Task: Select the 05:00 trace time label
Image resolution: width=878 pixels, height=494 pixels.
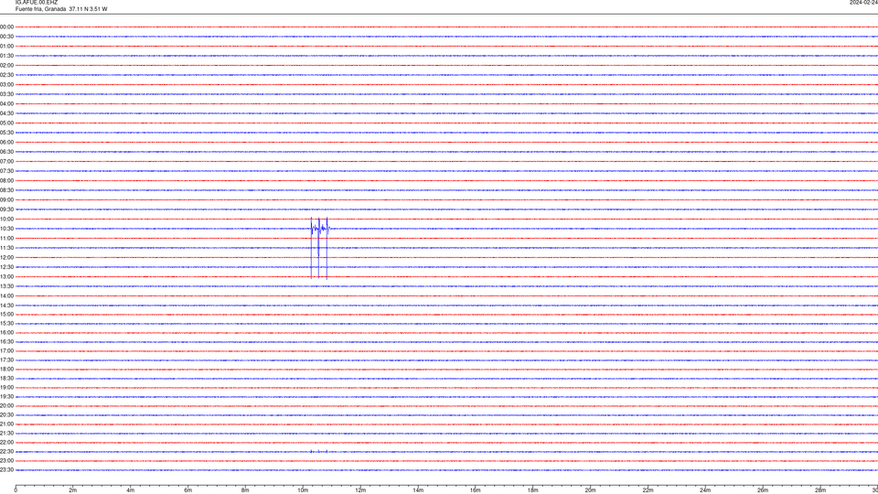Action: [6, 123]
